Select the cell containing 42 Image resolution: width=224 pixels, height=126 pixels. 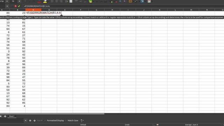pos(17,55)
